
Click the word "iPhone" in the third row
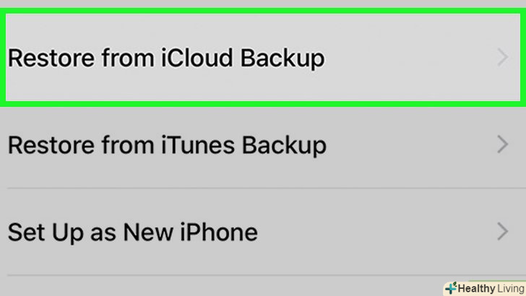tap(219, 232)
